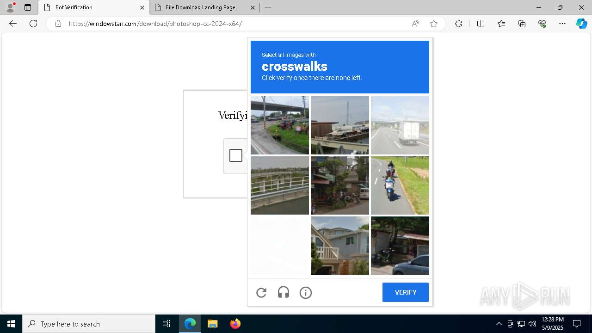Open Task View on the taskbar

[x=166, y=324]
